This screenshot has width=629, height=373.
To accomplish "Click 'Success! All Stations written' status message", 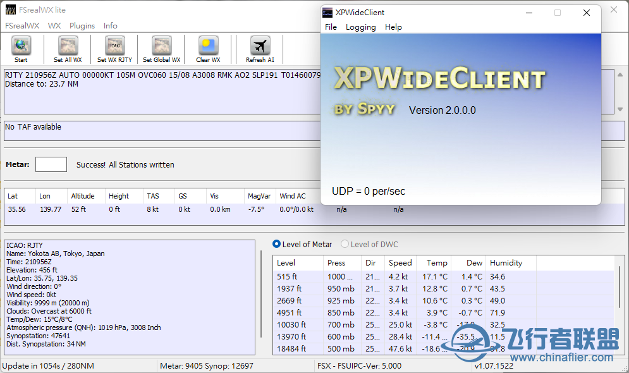I will pos(125,165).
